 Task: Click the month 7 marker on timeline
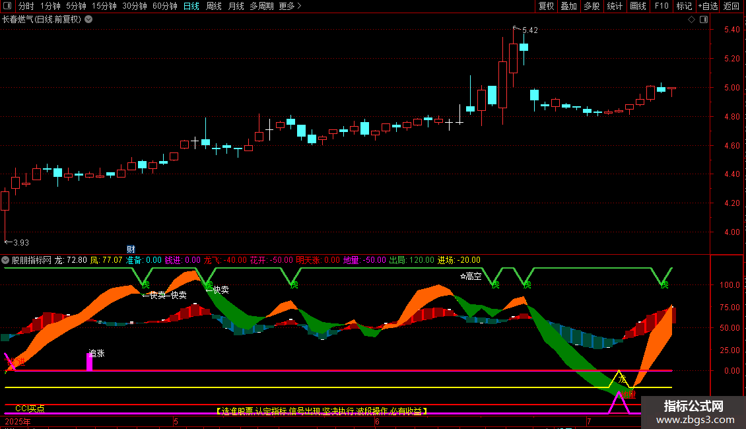pyautogui.click(x=589, y=422)
